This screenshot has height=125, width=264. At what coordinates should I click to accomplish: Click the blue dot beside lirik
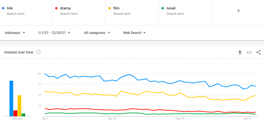pyautogui.click(x=3, y=8)
